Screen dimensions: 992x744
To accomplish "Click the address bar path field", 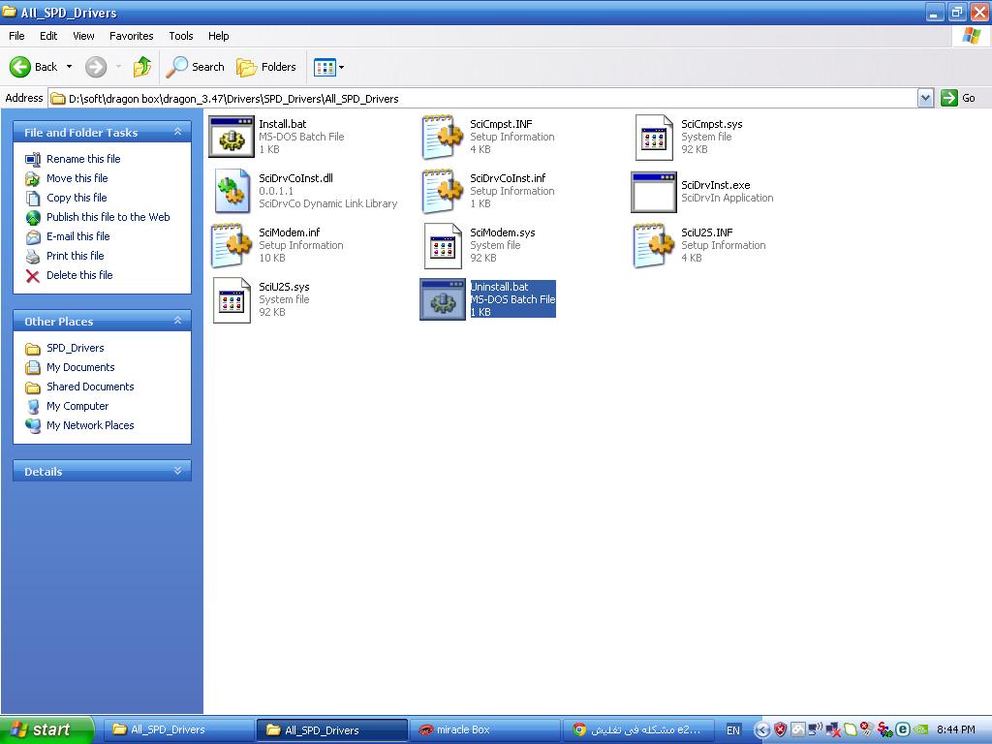I will coord(483,98).
